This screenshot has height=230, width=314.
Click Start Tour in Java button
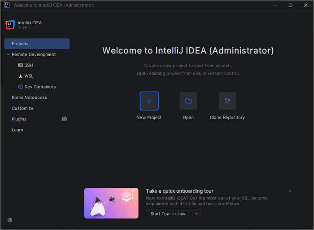point(169,214)
